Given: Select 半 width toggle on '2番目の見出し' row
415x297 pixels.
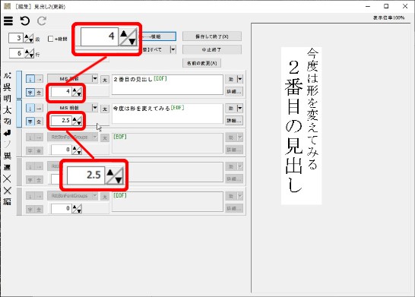Looking at the screenshot, I should point(30,93).
